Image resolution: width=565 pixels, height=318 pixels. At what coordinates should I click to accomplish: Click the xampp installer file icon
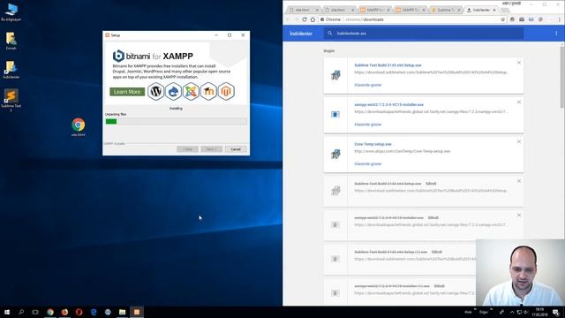pyautogui.click(x=335, y=114)
